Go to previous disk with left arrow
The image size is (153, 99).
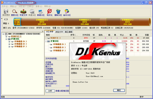pos(5,19)
